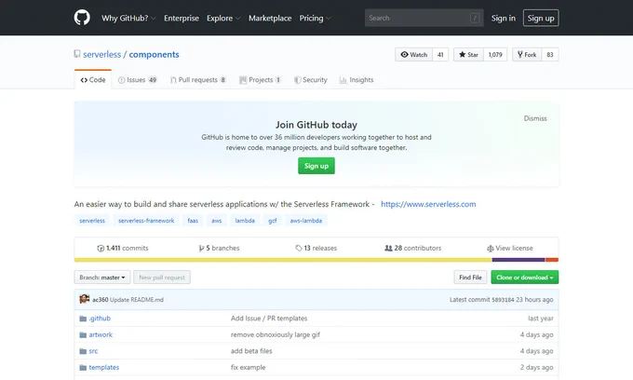Click the contributors people icon
Image resolution: width=633 pixels, height=380 pixels.
tap(388, 248)
